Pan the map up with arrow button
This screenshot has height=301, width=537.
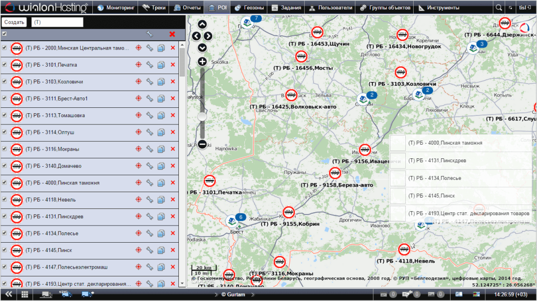click(x=202, y=25)
